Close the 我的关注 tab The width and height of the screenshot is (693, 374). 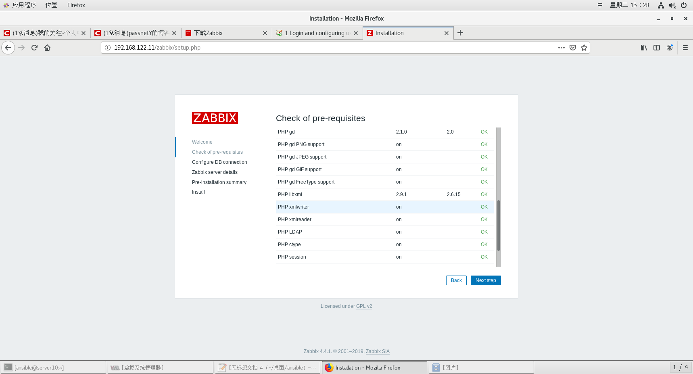point(83,33)
